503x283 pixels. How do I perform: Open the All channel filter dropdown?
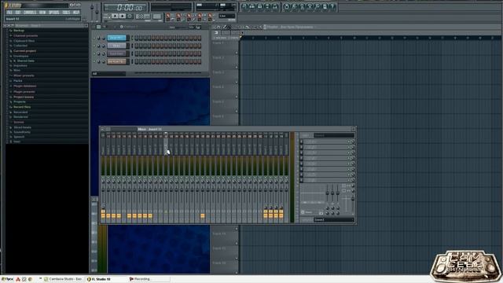(108, 74)
